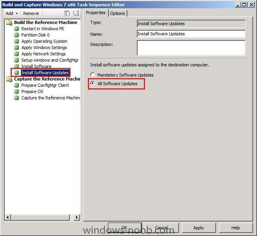This screenshot has width=257, height=236.
Task: Switch to the Options tab
Action: pyautogui.click(x=117, y=13)
